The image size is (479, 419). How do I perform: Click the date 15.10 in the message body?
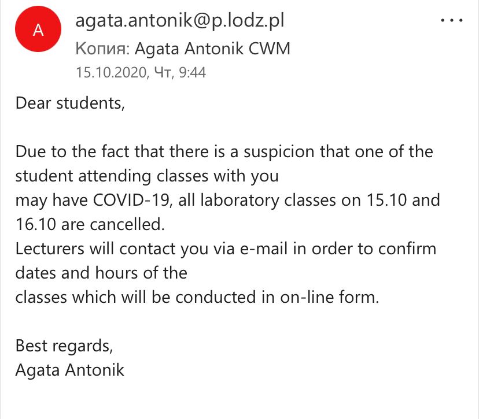(x=386, y=200)
